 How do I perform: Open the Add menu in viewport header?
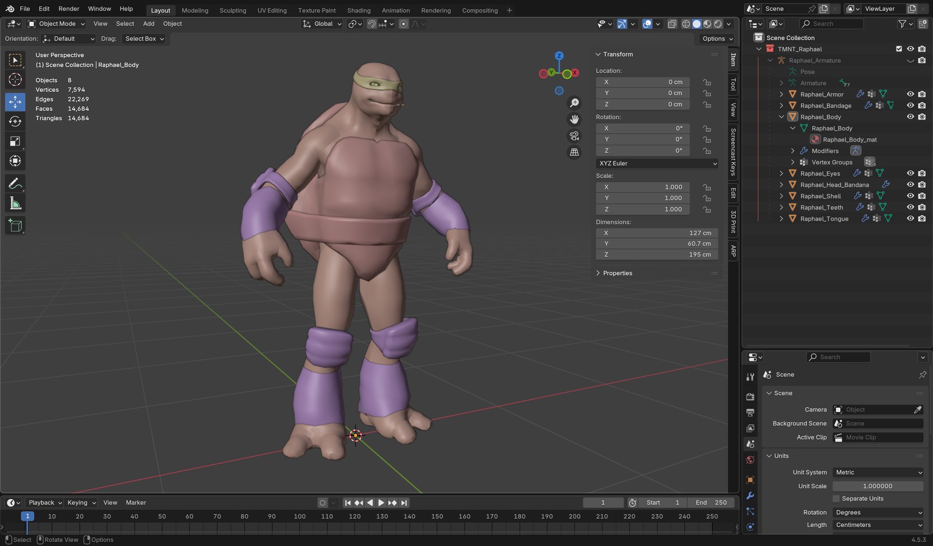click(x=149, y=24)
